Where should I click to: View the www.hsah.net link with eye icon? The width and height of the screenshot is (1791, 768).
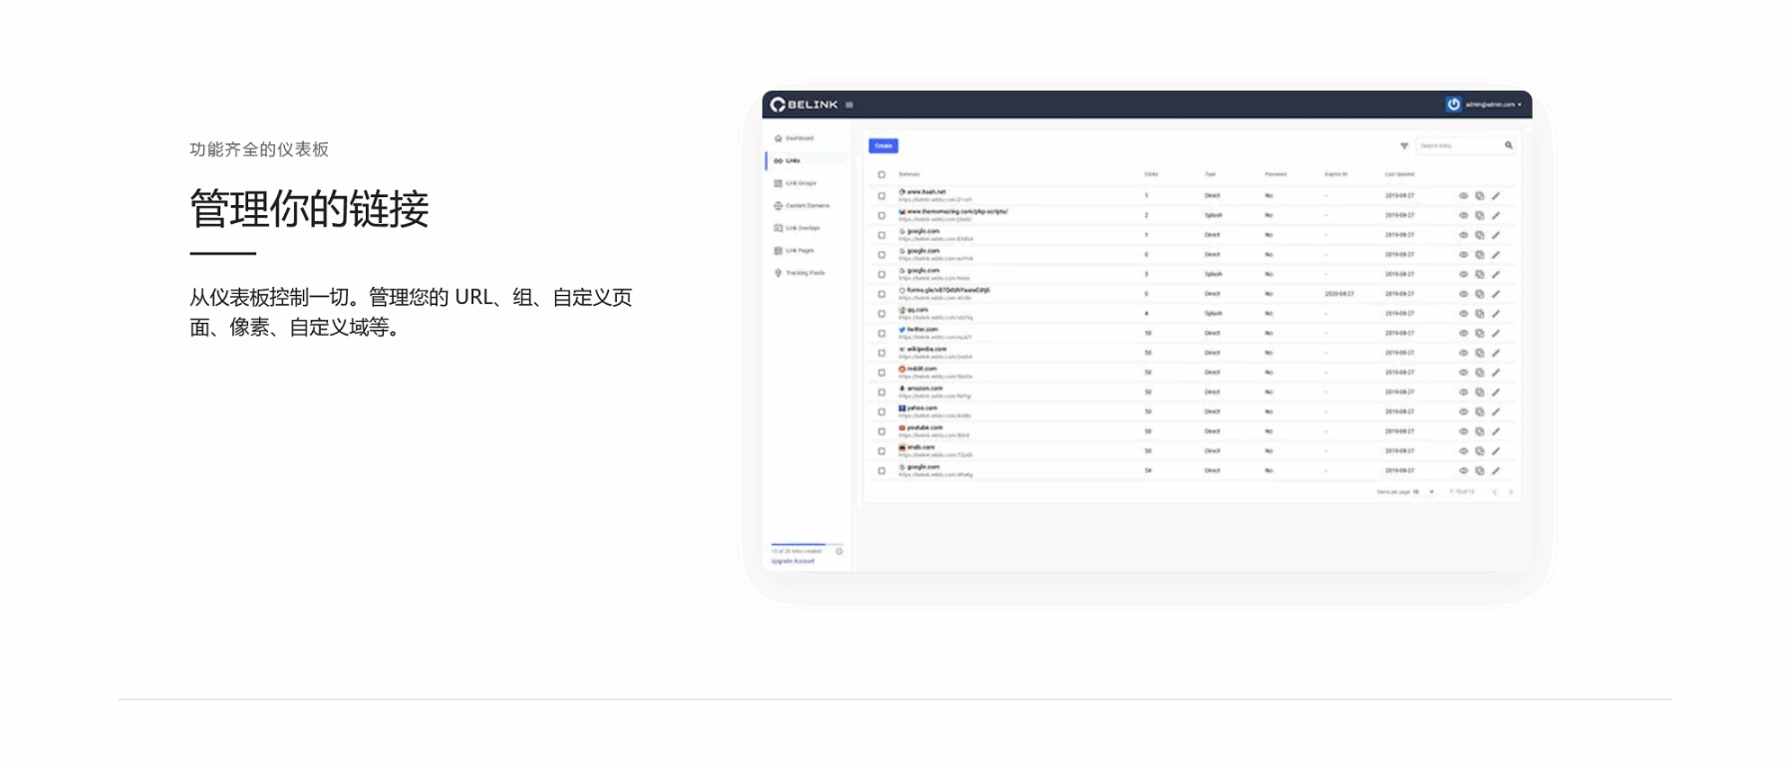point(1464,196)
